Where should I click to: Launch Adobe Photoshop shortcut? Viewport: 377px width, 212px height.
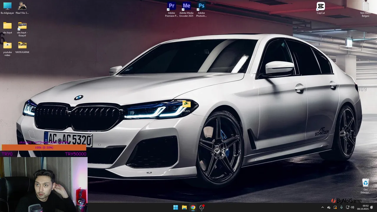[x=201, y=9]
